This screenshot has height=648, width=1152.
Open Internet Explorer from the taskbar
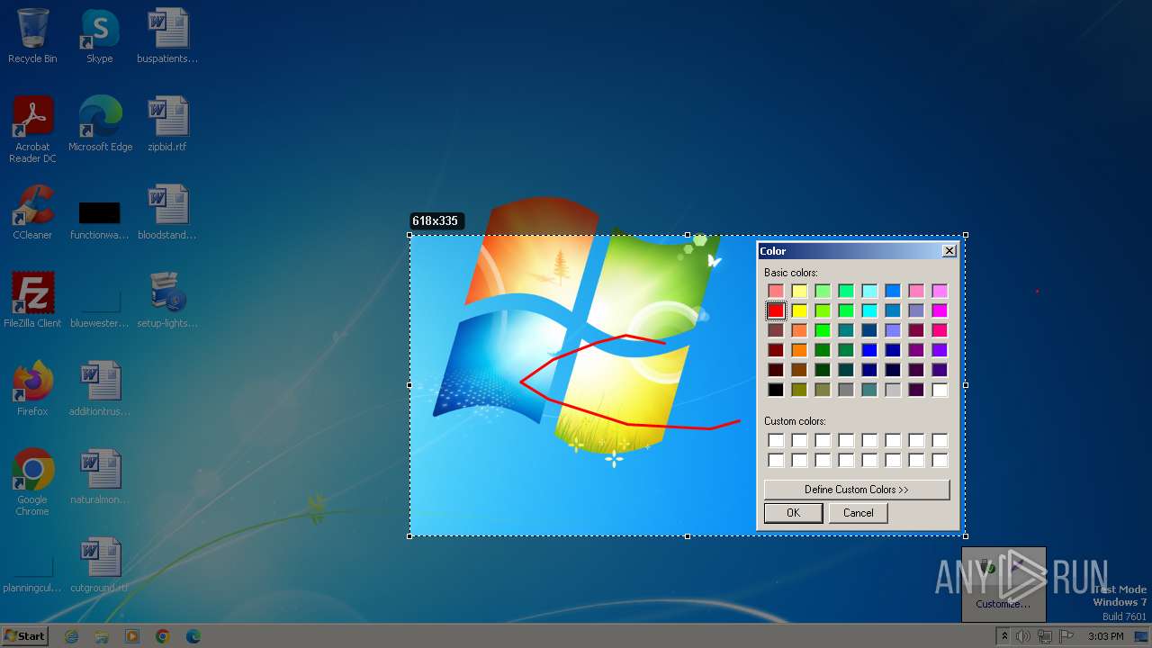click(72, 636)
